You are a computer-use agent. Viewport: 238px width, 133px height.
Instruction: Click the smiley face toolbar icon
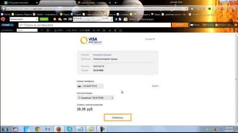[55, 19]
